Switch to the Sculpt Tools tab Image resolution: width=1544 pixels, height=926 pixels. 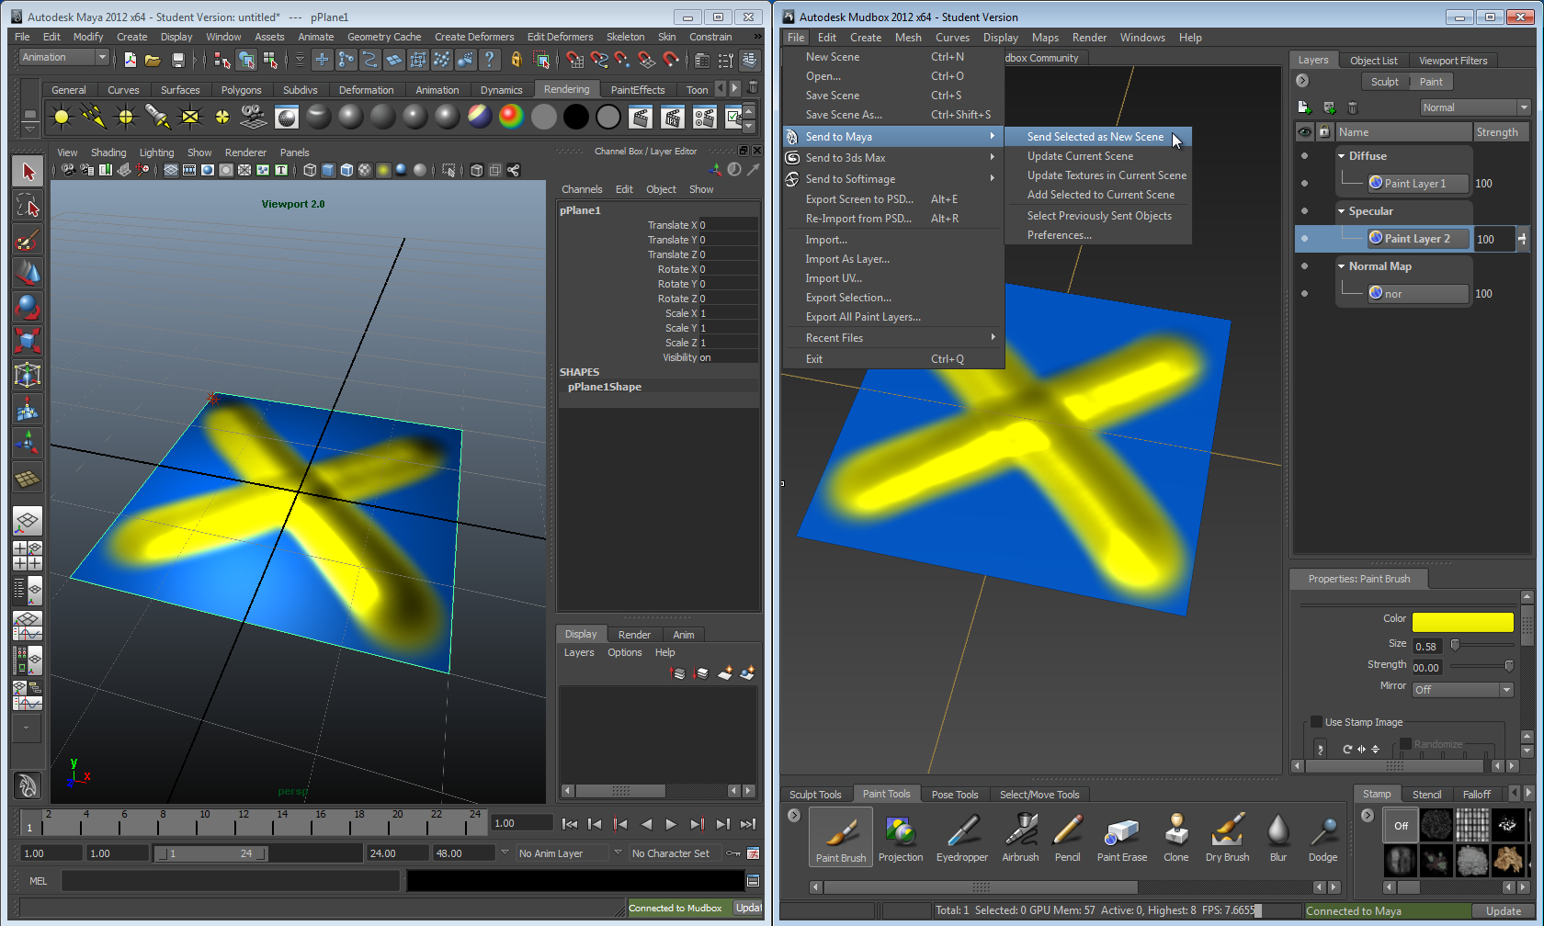point(815,795)
